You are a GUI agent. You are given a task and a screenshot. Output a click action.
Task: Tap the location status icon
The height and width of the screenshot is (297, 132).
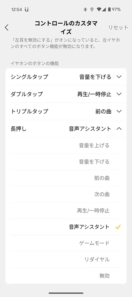tap(92, 9)
